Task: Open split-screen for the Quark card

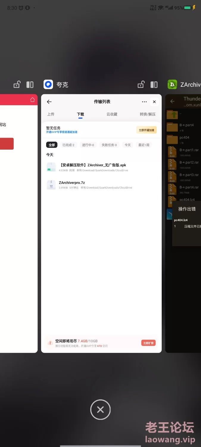Action: 154,85
